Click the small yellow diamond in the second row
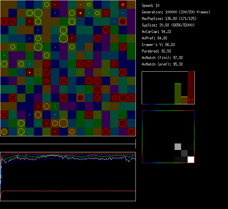Image resolution: width=228 pixels, height=209 pixels. point(80,13)
